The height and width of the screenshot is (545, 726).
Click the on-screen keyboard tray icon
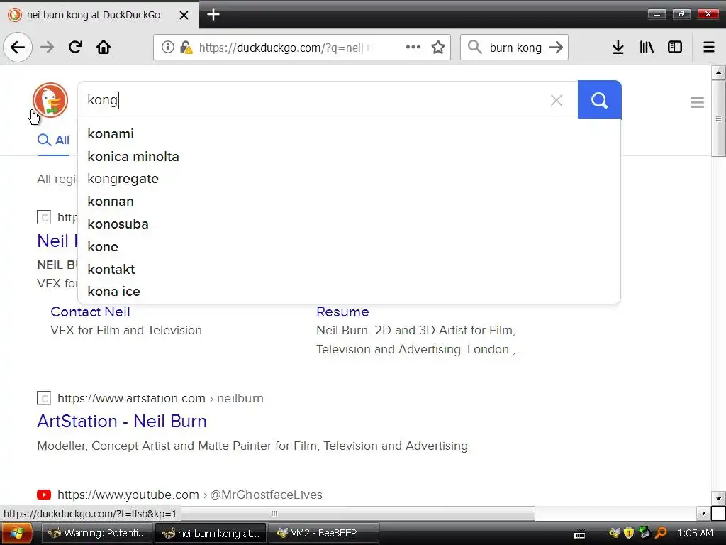point(580,534)
